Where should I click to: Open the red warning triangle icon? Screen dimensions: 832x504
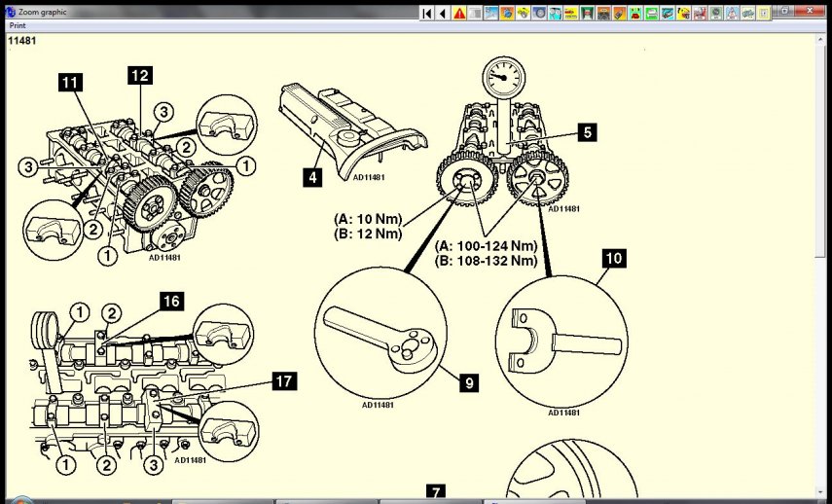pyautogui.click(x=459, y=14)
